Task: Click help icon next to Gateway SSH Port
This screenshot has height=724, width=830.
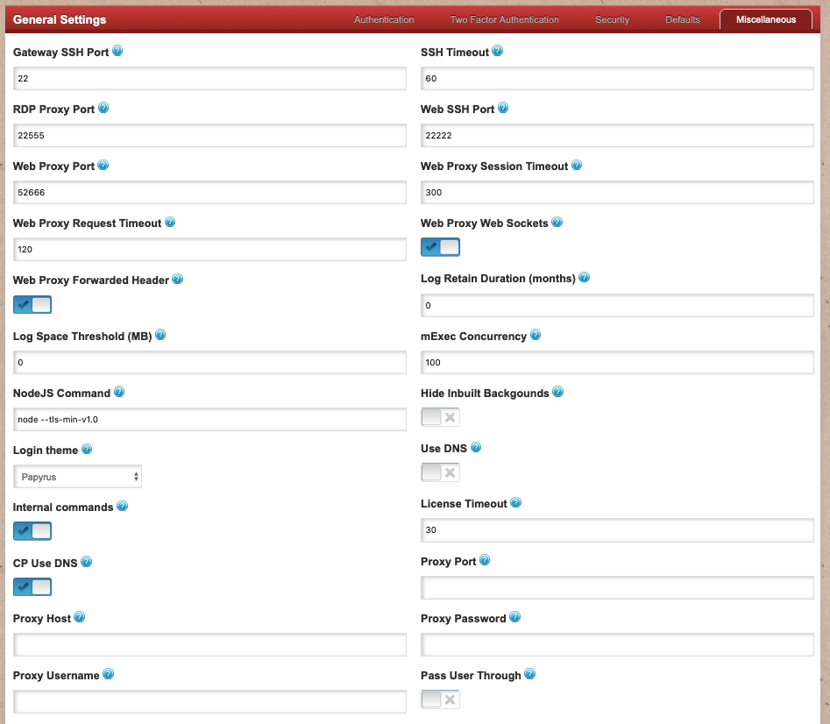Action: [x=117, y=52]
